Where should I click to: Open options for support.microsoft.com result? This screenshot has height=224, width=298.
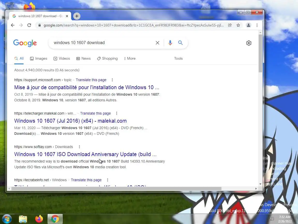(112, 80)
